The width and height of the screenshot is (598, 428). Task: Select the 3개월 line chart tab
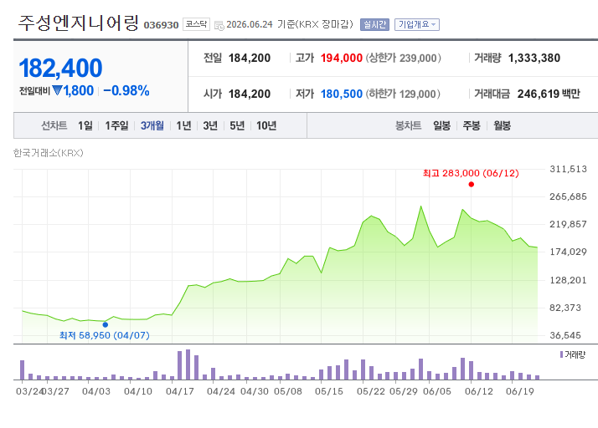pos(152,125)
